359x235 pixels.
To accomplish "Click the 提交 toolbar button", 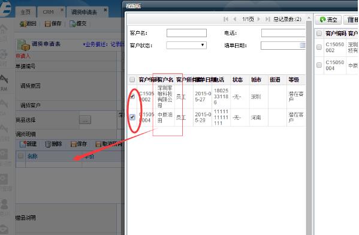I will (78, 23).
